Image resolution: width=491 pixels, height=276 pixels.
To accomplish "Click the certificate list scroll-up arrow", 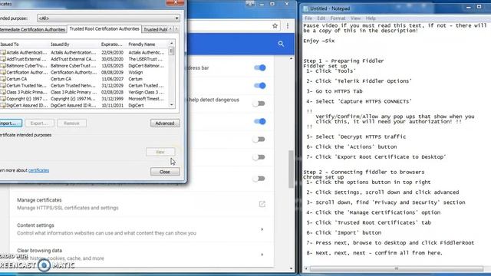I will 172,43.
